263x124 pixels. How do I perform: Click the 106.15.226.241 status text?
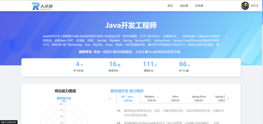coord(9,122)
